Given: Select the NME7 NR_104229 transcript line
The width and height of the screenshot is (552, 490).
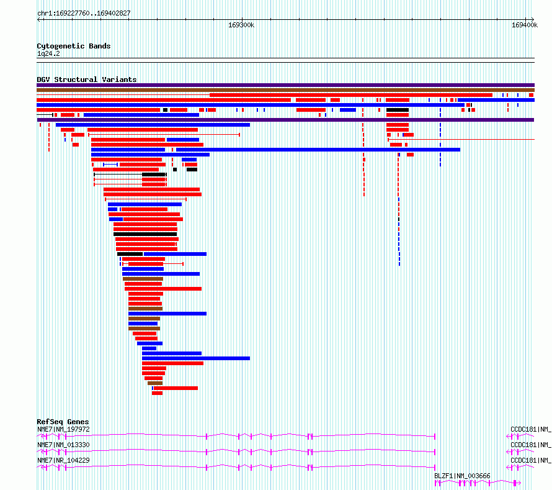Looking at the screenshot, I should click(236, 468).
